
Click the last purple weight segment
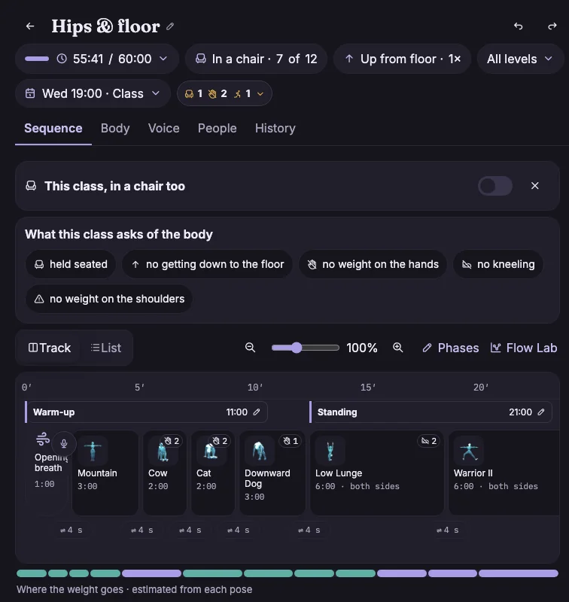[x=519, y=573]
